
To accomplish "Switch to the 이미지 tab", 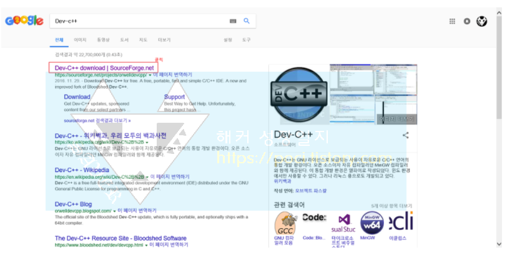I will coord(80,40).
